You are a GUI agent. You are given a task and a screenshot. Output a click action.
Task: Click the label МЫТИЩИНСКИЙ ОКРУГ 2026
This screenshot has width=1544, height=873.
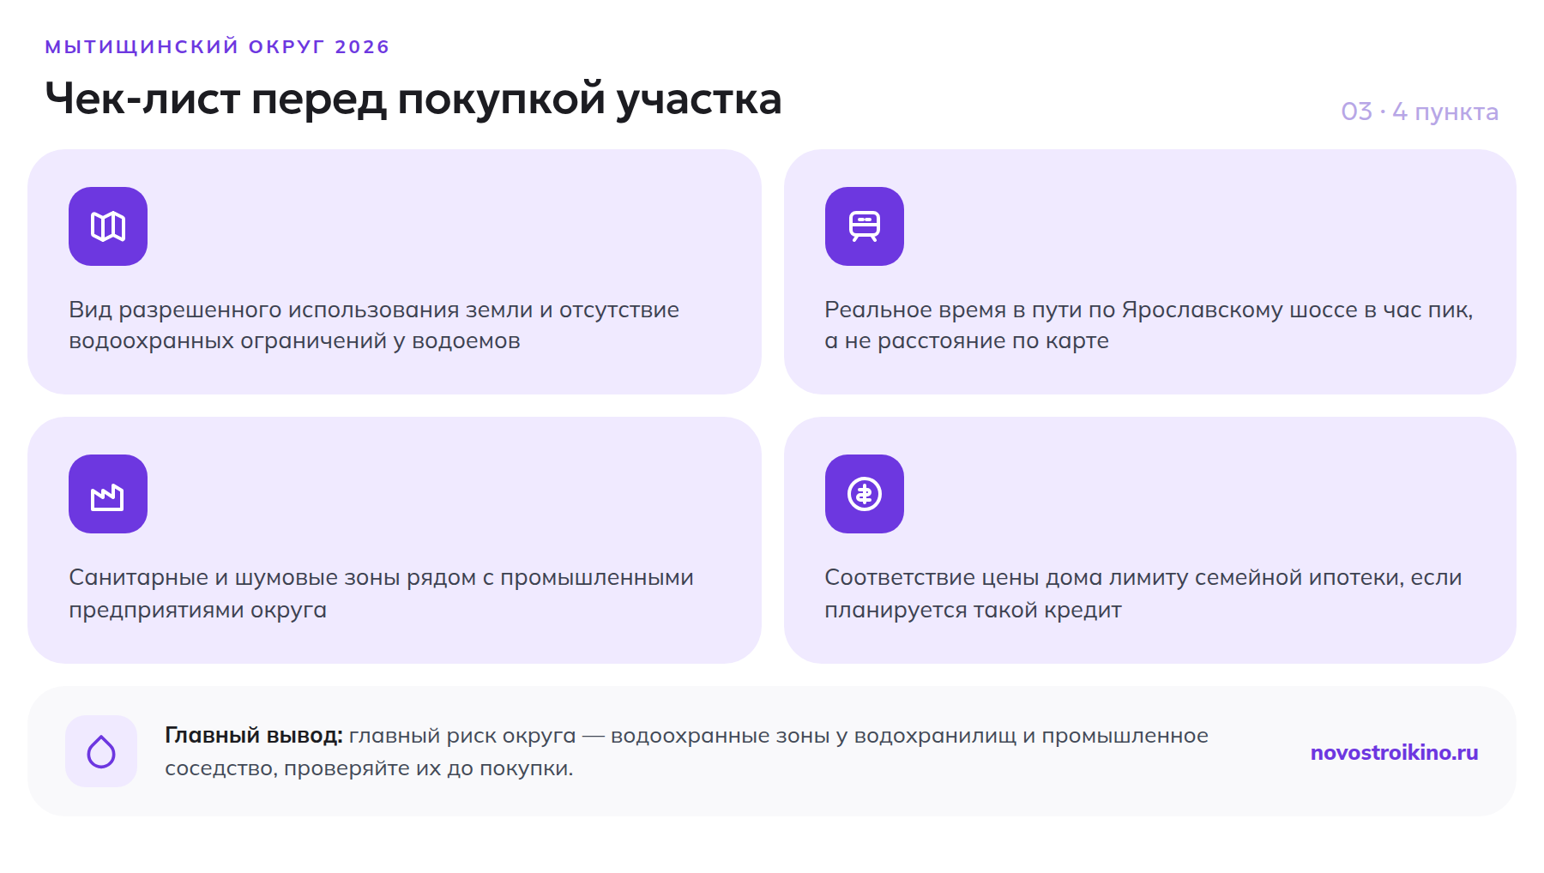click(217, 46)
